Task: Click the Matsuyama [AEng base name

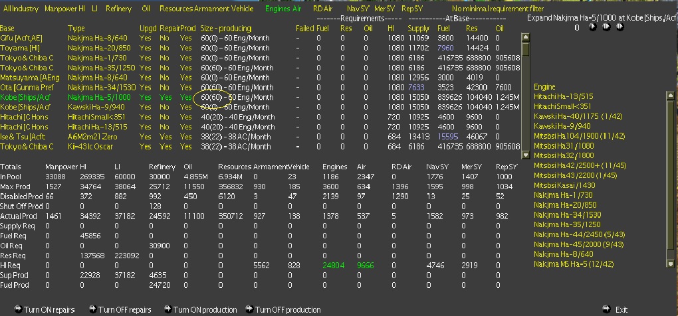Action: (x=30, y=78)
